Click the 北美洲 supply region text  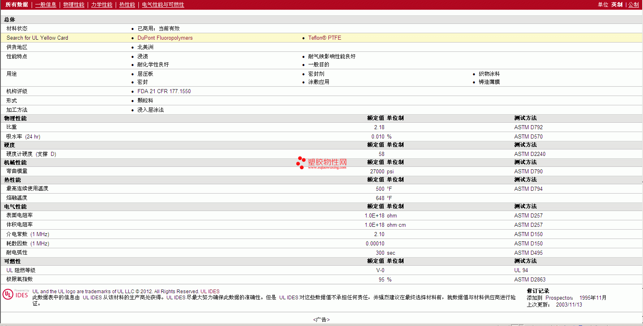(x=145, y=47)
